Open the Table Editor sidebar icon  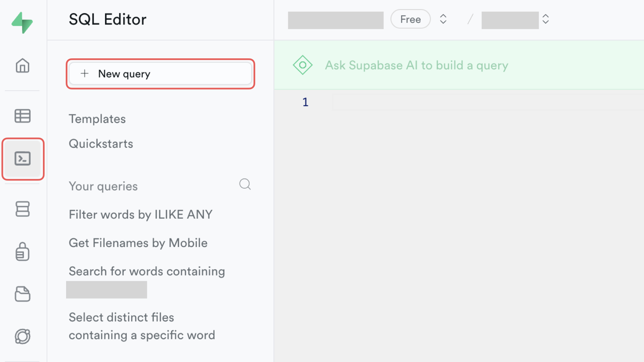click(x=22, y=116)
